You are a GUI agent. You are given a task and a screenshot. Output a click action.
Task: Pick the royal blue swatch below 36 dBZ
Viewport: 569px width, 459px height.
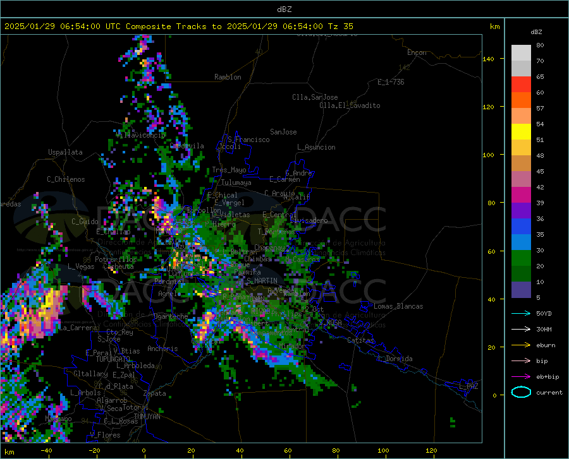click(x=521, y=227)
